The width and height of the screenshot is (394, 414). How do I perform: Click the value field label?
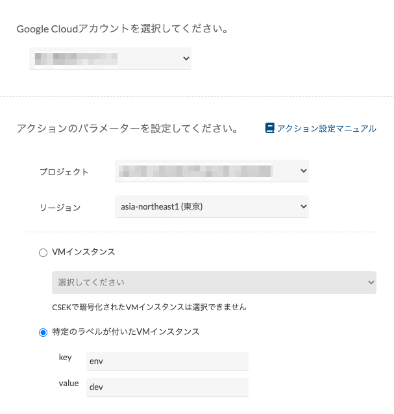point(68,384)
